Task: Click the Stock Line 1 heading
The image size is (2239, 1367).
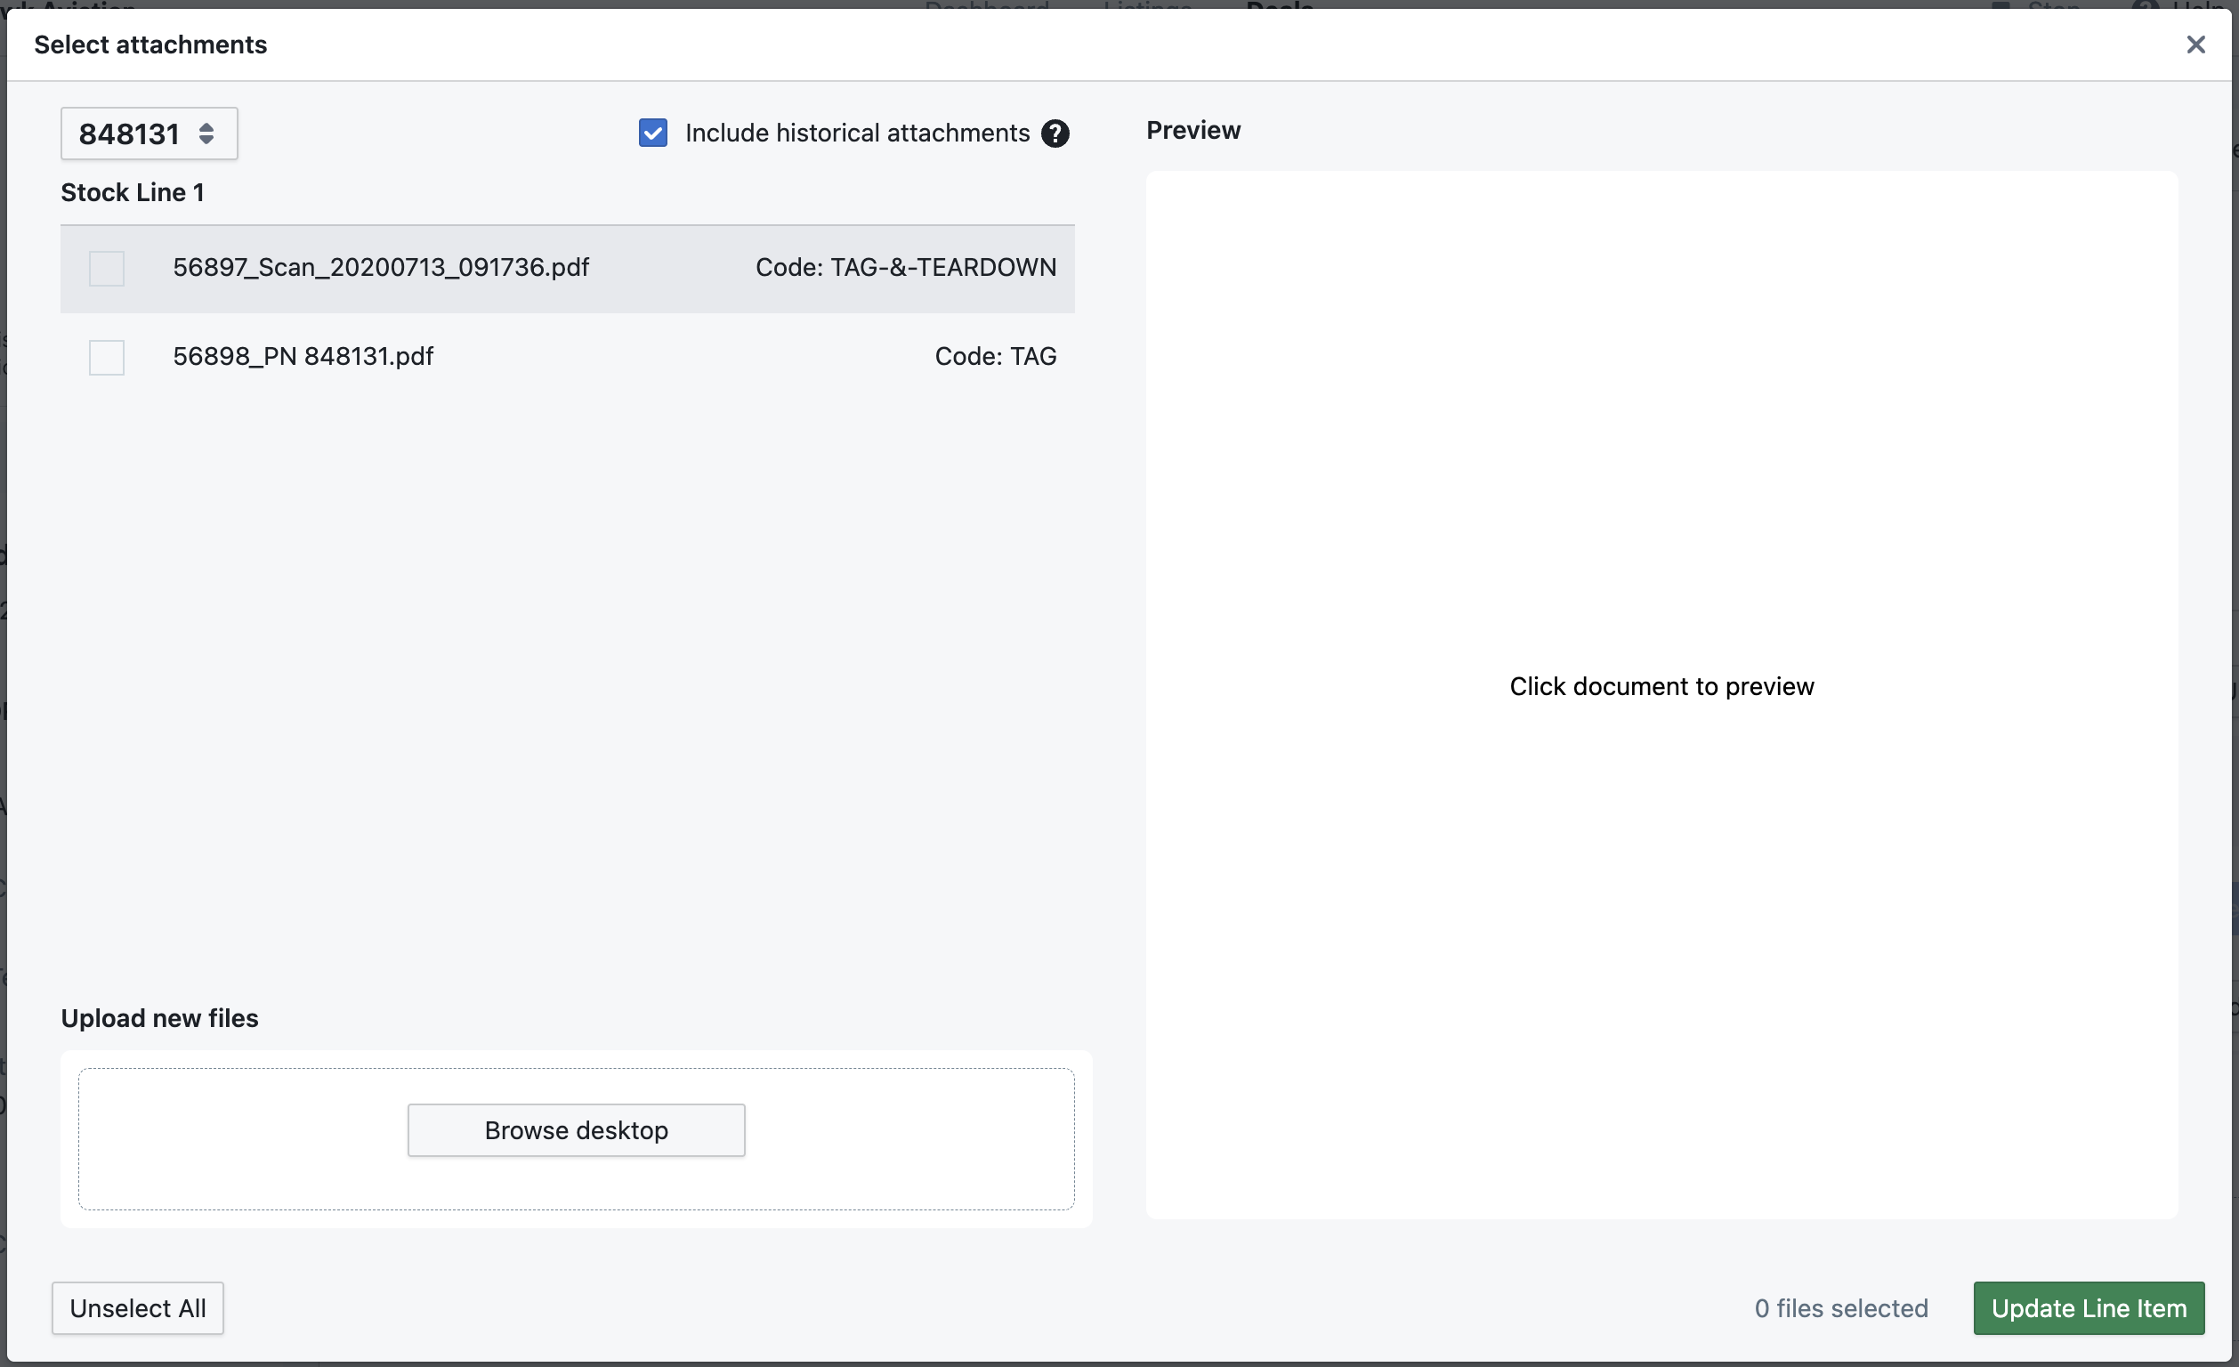Action: 133,193
